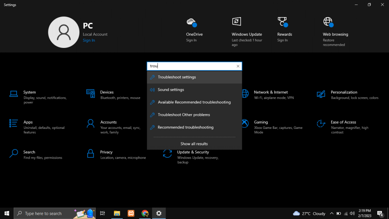This screenshot has height=219, width=389.
Task: Open the System category label
Action: 30,92
